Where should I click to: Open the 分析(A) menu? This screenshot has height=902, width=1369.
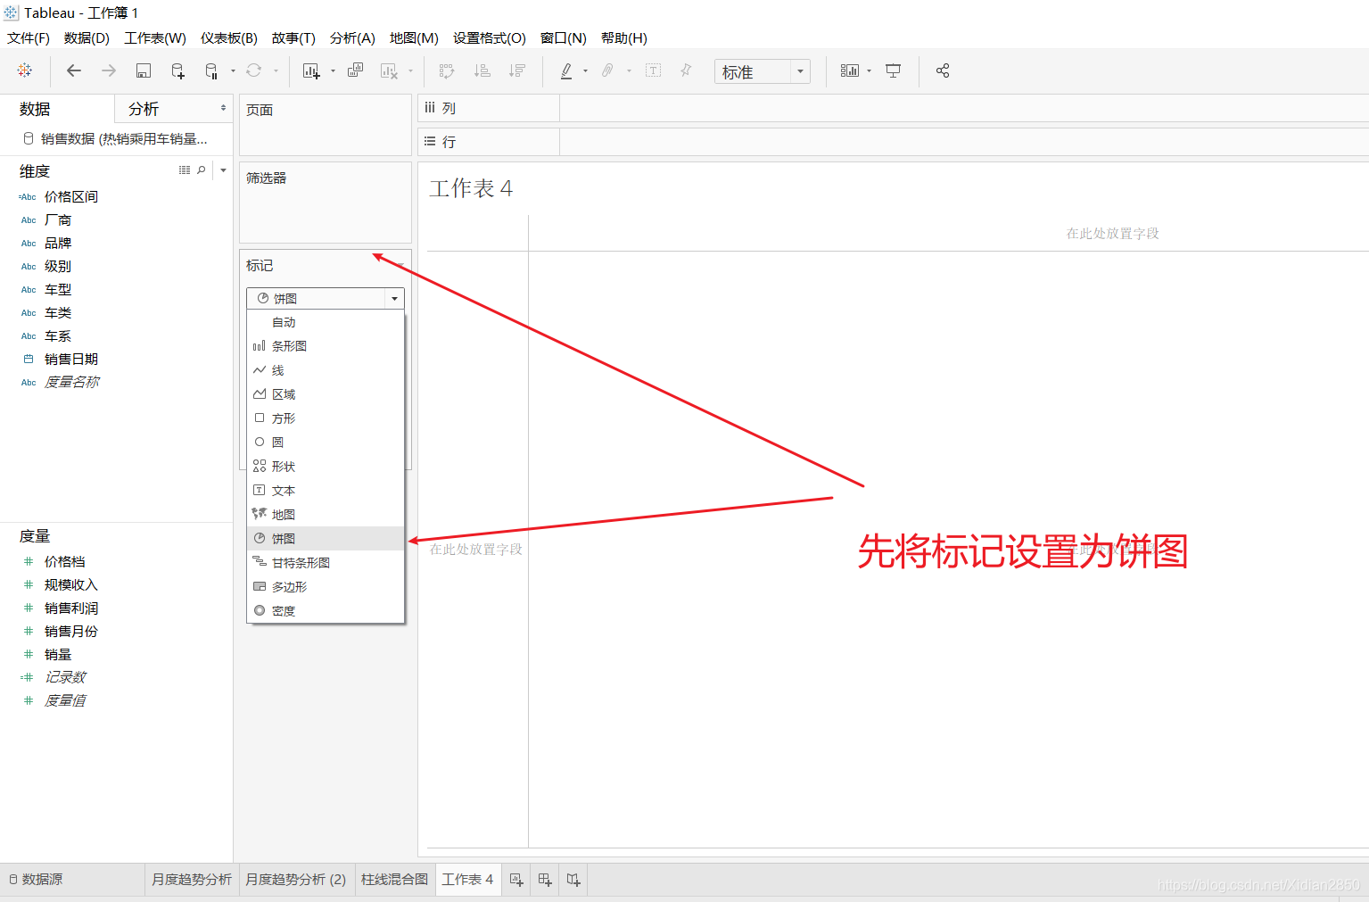pyautogui.click(x=352, y=38)
